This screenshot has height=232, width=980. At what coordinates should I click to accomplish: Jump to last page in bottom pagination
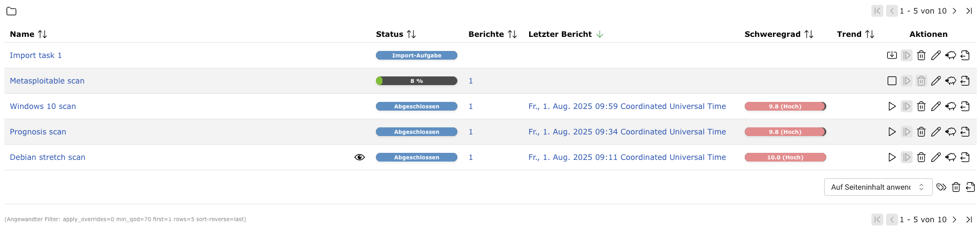pyautogui.click(x=969, y=220)
